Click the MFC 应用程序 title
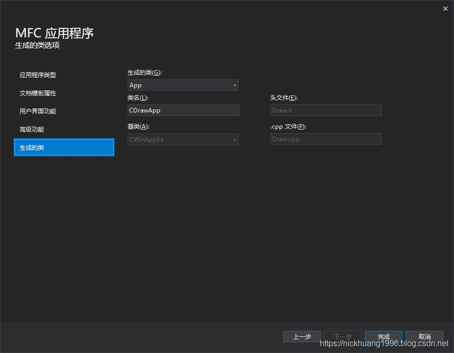This screenshot has width=454, height=353. point(54,33)
